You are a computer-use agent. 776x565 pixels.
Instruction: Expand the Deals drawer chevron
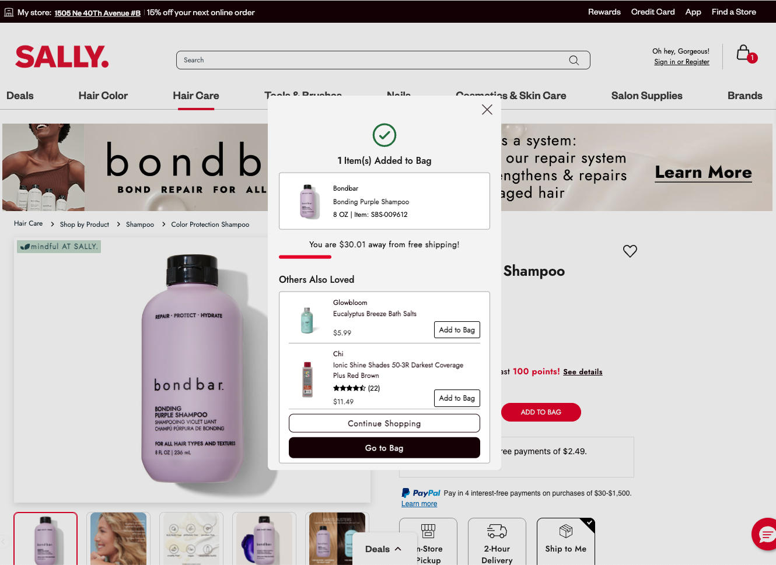click(x=398, y=549)
